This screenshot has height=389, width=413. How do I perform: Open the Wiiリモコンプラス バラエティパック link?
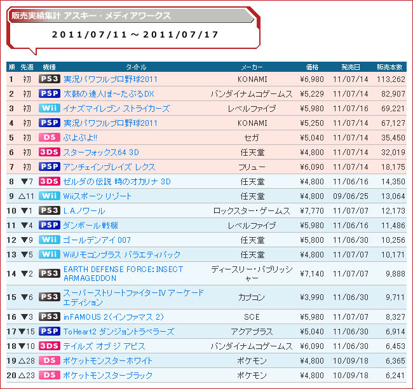(x=122, y=255)
